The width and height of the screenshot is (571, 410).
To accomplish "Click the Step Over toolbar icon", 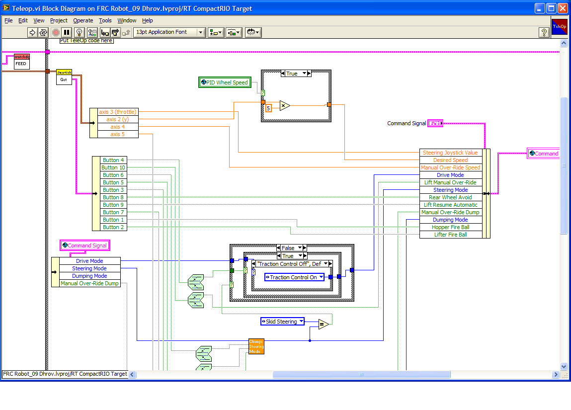I will tap(115, 32).
